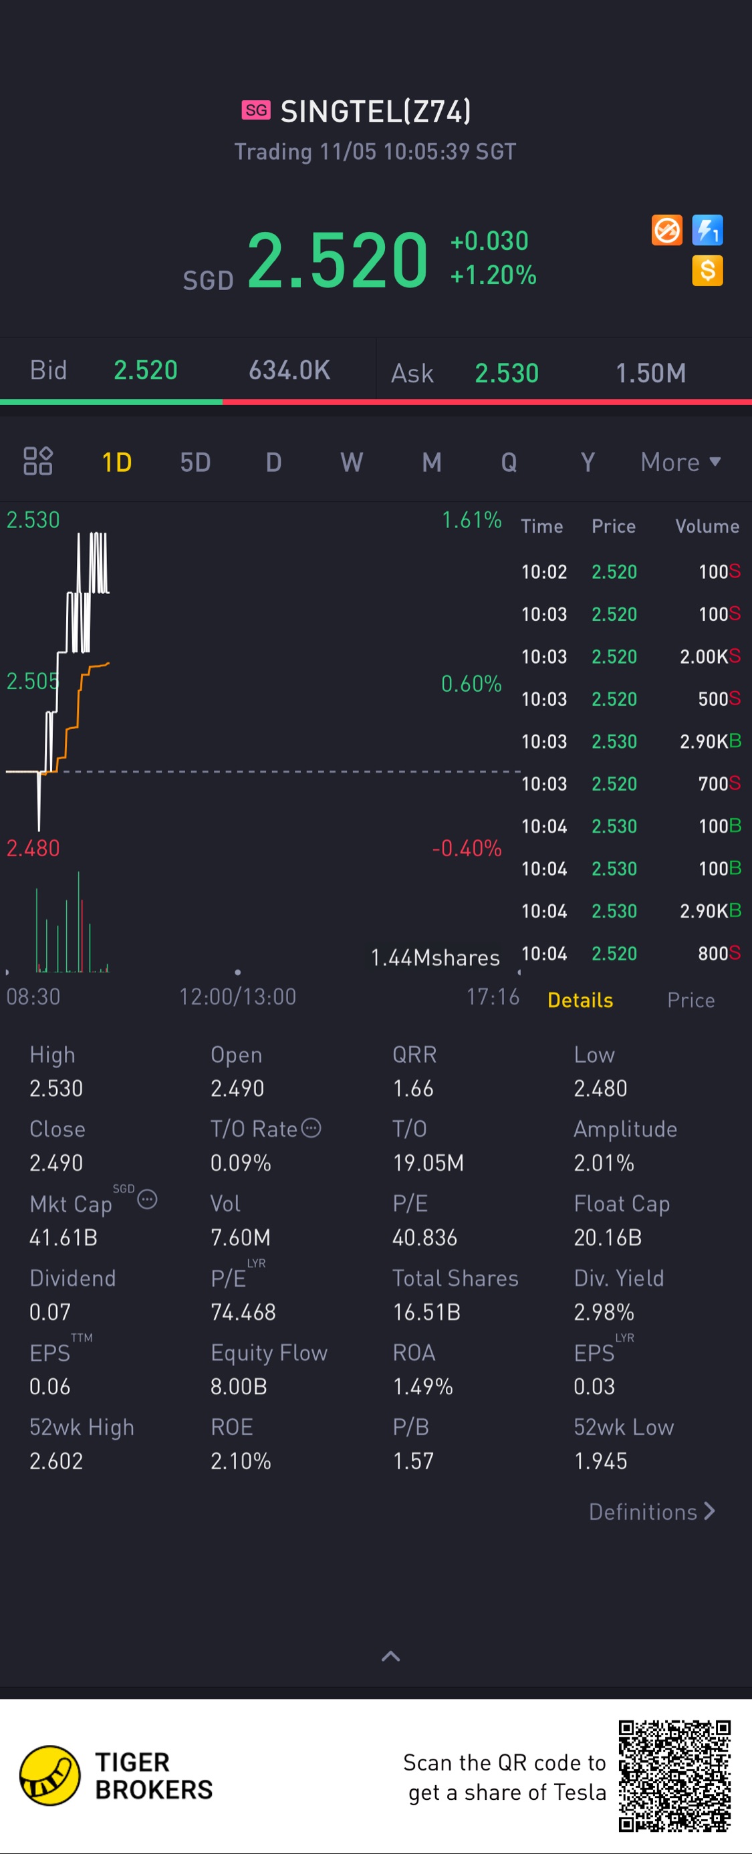752x1854 pixels.
Task: Click the Open value 2.490
Action: [x=237, y=1088]
